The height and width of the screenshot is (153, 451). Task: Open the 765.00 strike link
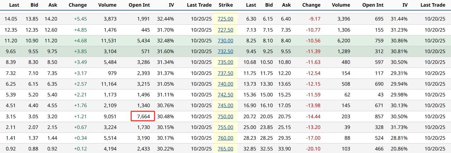[x=225, y=149]
